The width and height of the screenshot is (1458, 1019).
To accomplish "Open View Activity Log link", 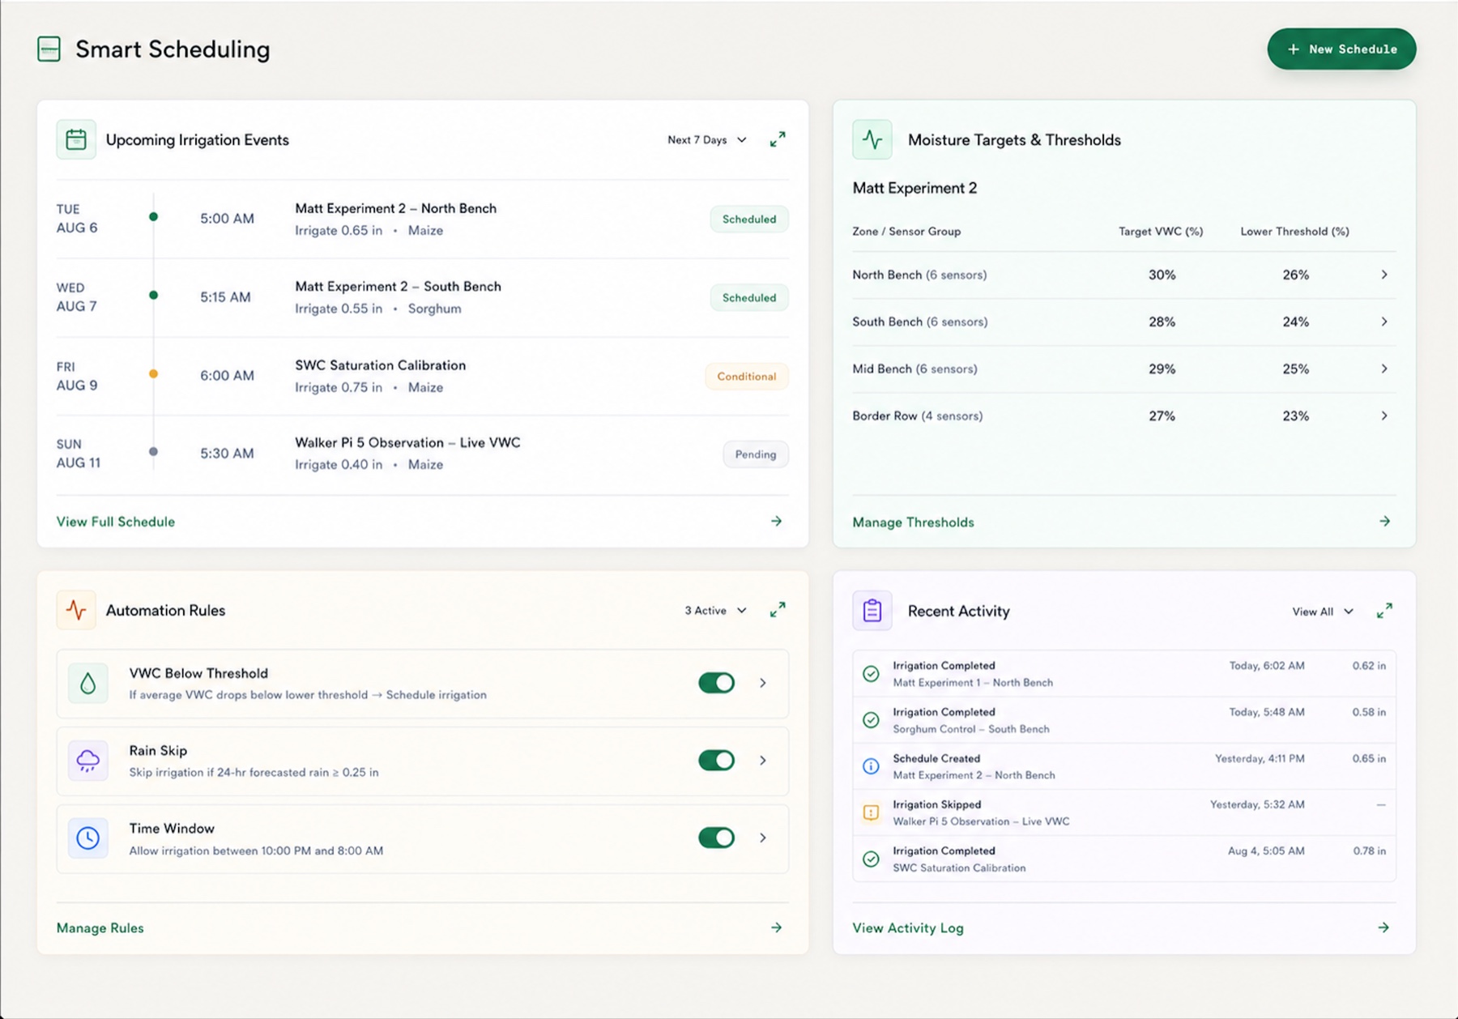I will click(x=908, y=928).
